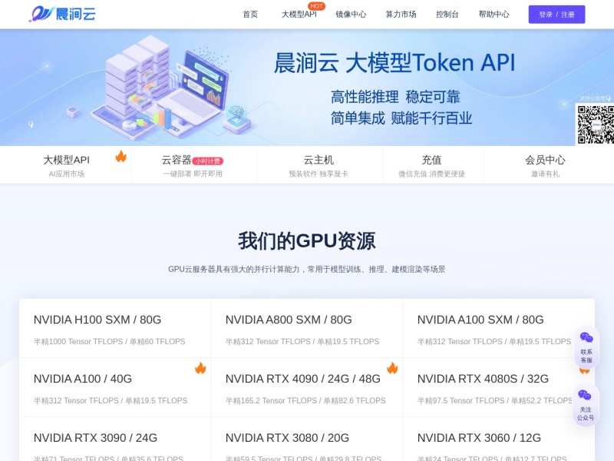Screen dimensions: 614x461
Task: Click the HOT badge above 大模型API
Action: click(x=316, y=6)
